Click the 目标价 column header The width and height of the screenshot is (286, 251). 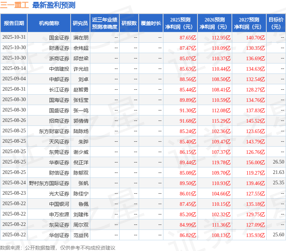[x=276, y=23]
